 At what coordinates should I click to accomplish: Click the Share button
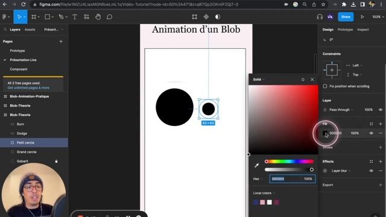click(346, 17)
